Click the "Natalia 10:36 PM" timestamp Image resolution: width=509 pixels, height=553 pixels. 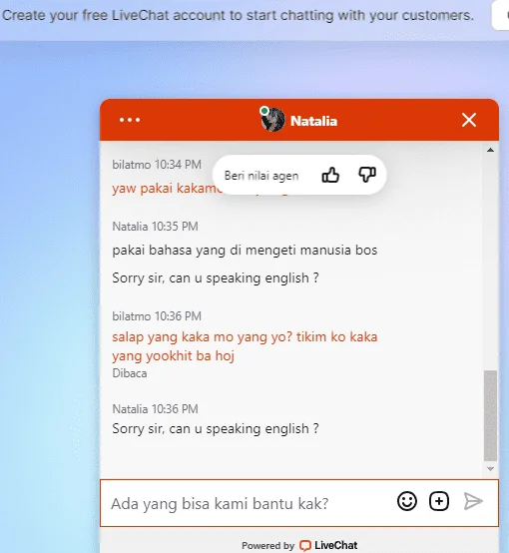coord(155,408)
